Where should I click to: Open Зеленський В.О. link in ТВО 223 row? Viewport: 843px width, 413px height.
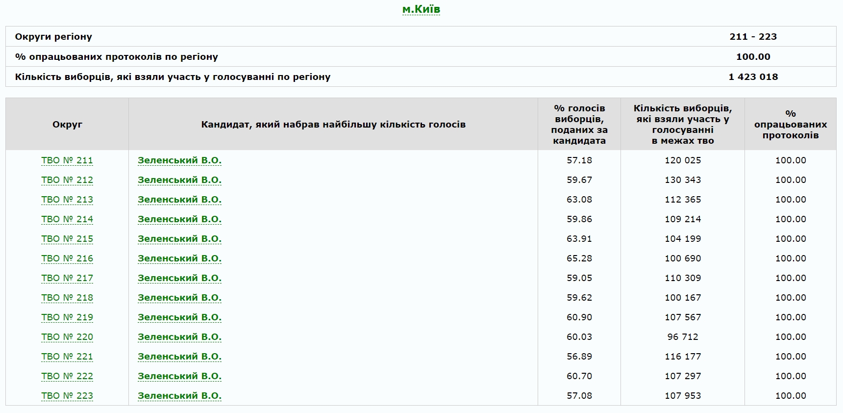coord(179,396)
